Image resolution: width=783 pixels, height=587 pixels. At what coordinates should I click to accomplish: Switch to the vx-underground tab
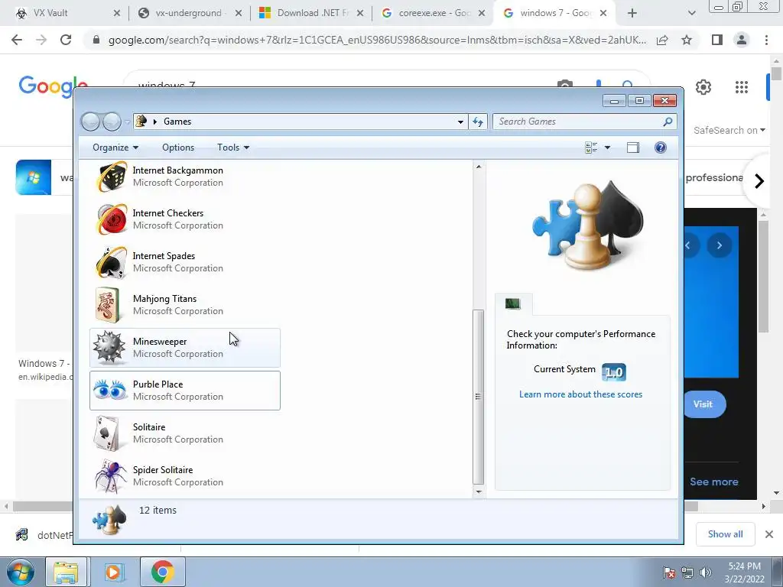(x=190, y=13)
